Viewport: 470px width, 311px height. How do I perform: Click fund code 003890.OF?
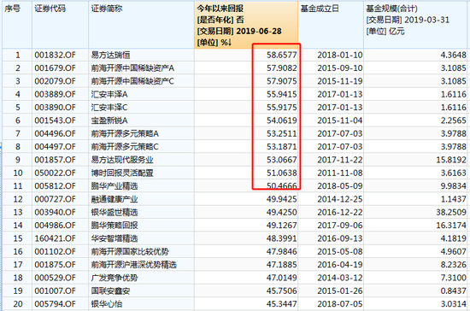point(56,108)
